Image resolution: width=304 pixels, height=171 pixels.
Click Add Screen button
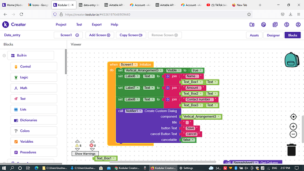point(100,35)
